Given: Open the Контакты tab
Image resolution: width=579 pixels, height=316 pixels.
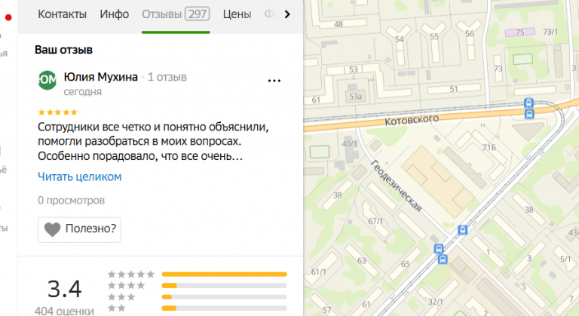Looking at the screenshot, I should click(x=62, y=14).
